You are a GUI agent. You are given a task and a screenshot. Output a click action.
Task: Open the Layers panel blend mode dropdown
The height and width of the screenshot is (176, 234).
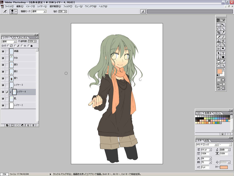pos(15,41)
